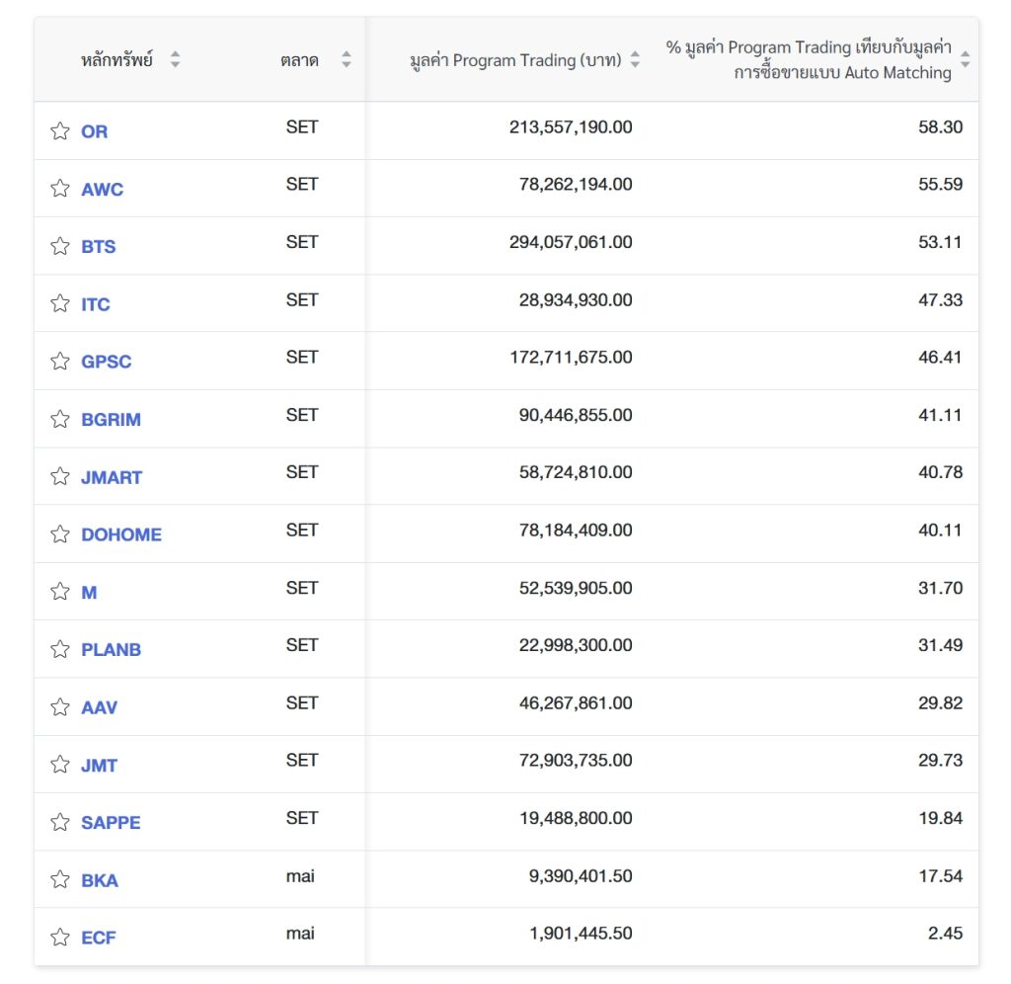Star the OR stock as favorite
The height and width of the screenshot is (984, 1011).
pos(60,131)
